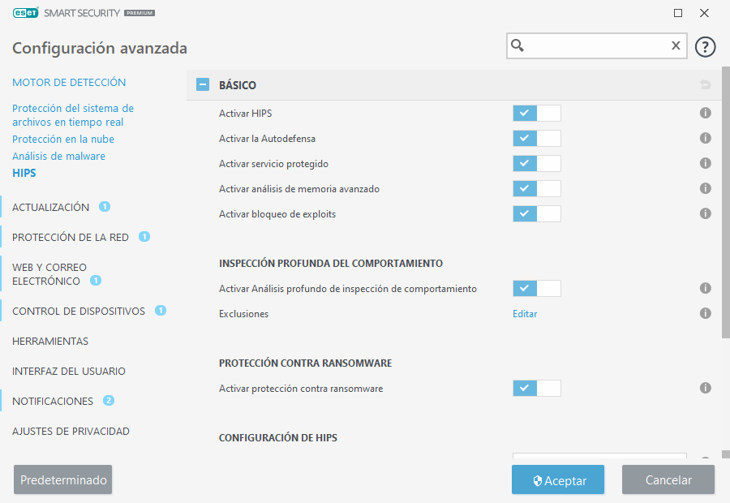This screenshot has height=503, width=730.
Task: Click the info icon for Activar la Autodefensa
Action: 706,138
